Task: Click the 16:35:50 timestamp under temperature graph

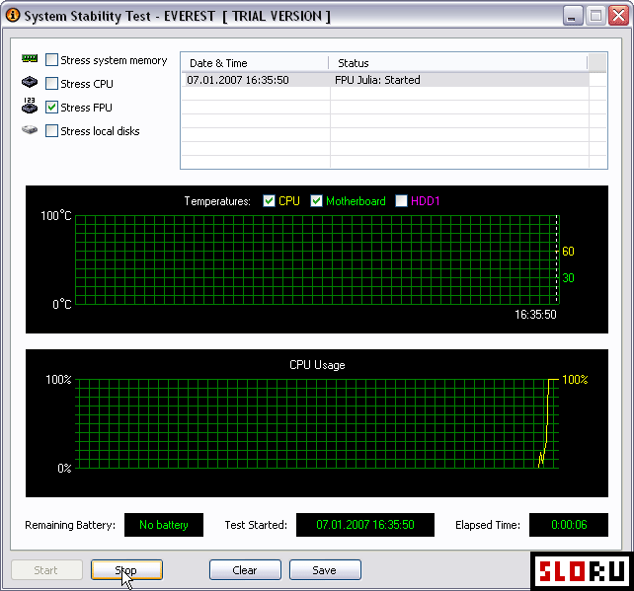Action: pyautogui.click(x=535, y=315)
